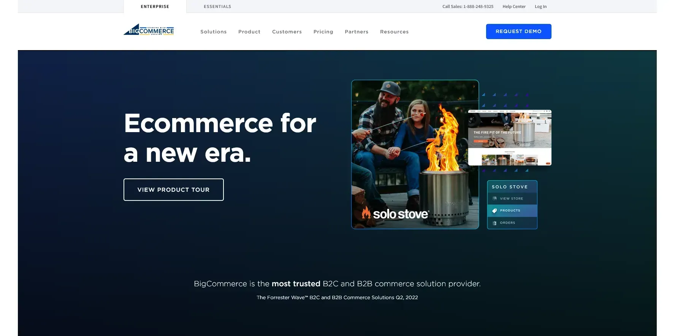The width and height of the screenshot is (675, 336).
Task: Click the Solo Stove flame logo icon
Action: (x=366, y=213)
